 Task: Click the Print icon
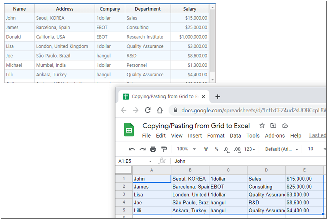(153, 149)
